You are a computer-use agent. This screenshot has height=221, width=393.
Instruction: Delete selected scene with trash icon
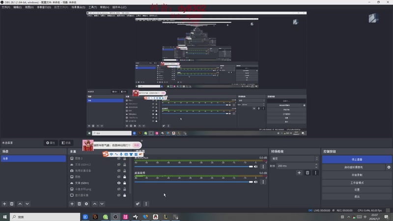[12, 204]
